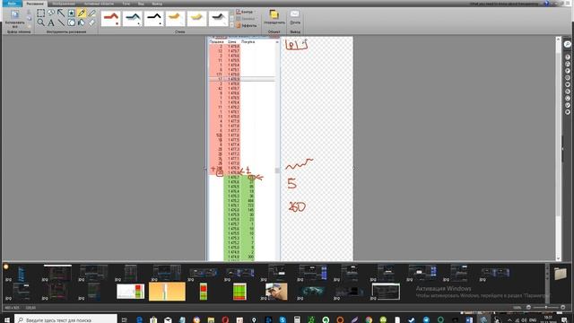Open the white-bordered dark thumbnail in bottom row
Image resolution: width=574 pixels, height=323 pixels.
(386, 291)
